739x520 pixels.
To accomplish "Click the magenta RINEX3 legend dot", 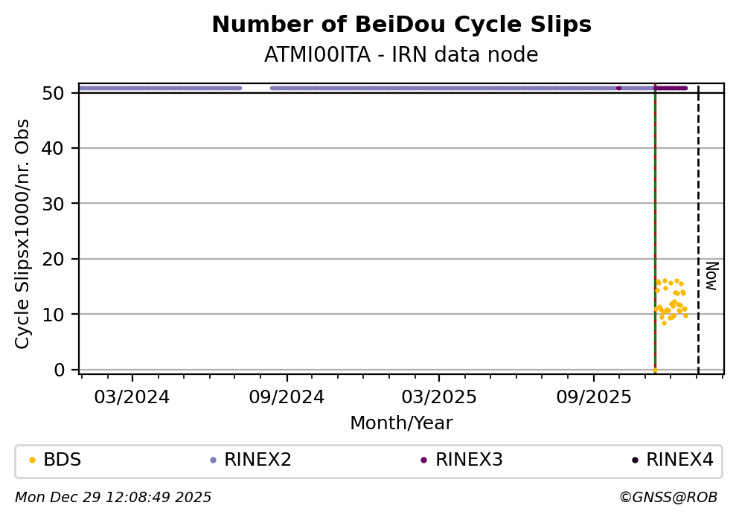I will tap(423, 460).
